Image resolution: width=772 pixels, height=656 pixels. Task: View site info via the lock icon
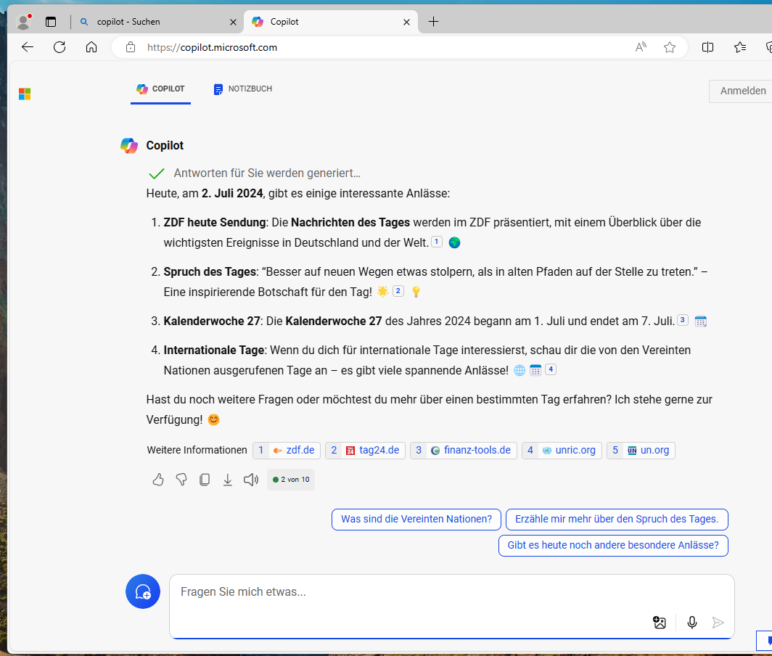[x=131, y=47]
